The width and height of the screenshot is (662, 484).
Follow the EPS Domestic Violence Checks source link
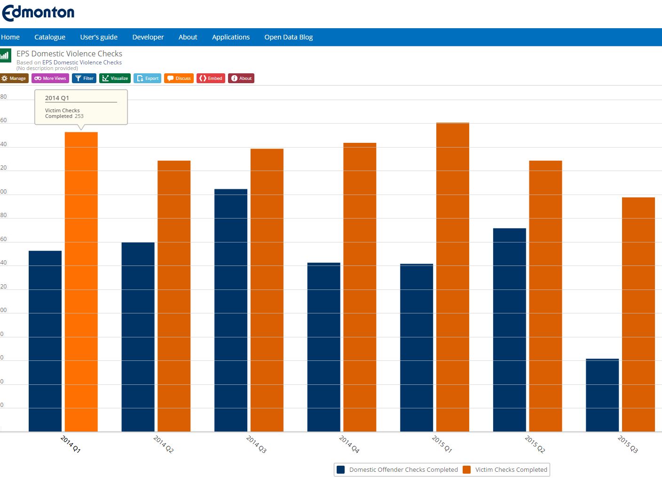[82, 62]
